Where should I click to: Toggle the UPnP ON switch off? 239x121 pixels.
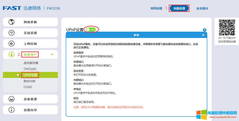tap(91, 29)
